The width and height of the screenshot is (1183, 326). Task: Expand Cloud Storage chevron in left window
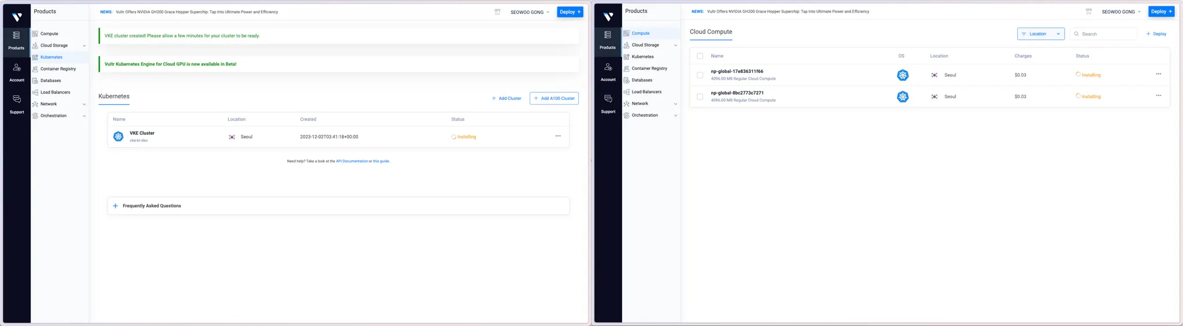click(x=84, y=46)
